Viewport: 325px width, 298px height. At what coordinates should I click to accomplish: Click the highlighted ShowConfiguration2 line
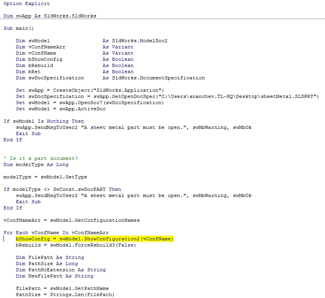94,239
